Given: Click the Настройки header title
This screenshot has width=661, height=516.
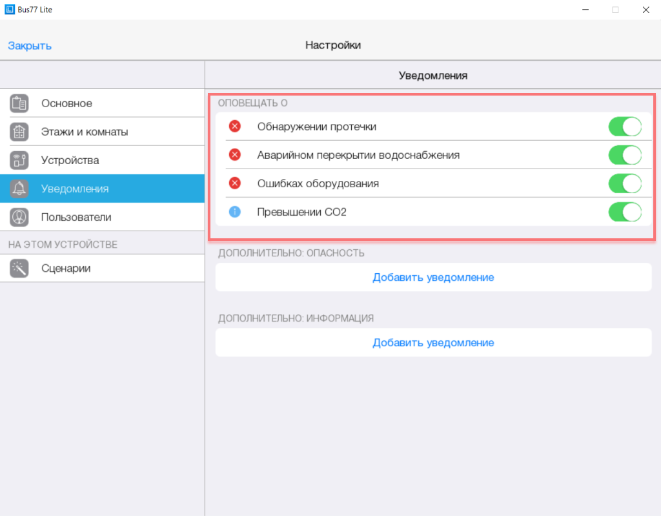Looking at the screenshot, I should click(x=333, y=45).
